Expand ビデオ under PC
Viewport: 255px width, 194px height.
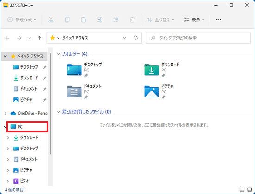[8, 181]
